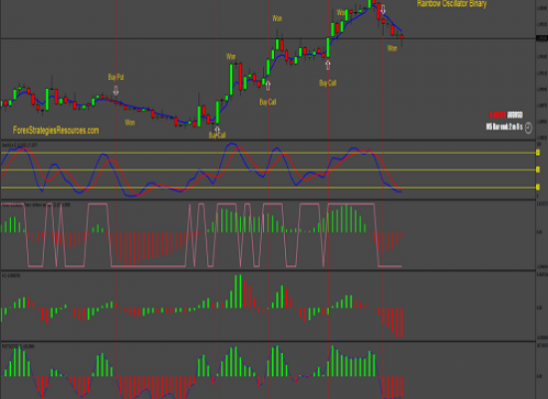Open the ForexStrategiesResources.com watermark link

(56, 131)
